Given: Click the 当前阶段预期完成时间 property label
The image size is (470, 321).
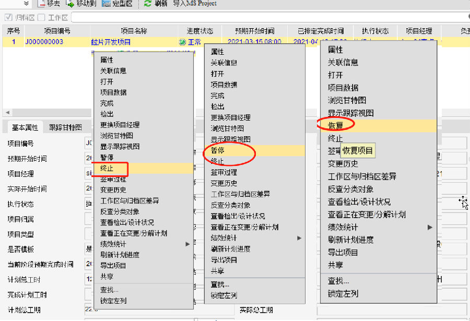Looking at the screenshot, I should point(40,264).
